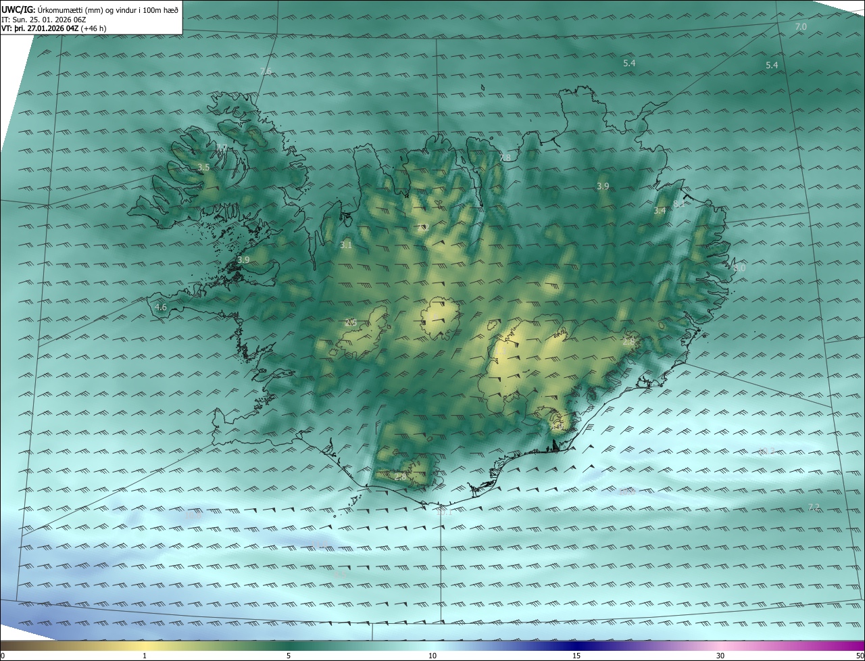Click the 4.6 value label on the map
The image size is (865, 661).
[161, 308]
